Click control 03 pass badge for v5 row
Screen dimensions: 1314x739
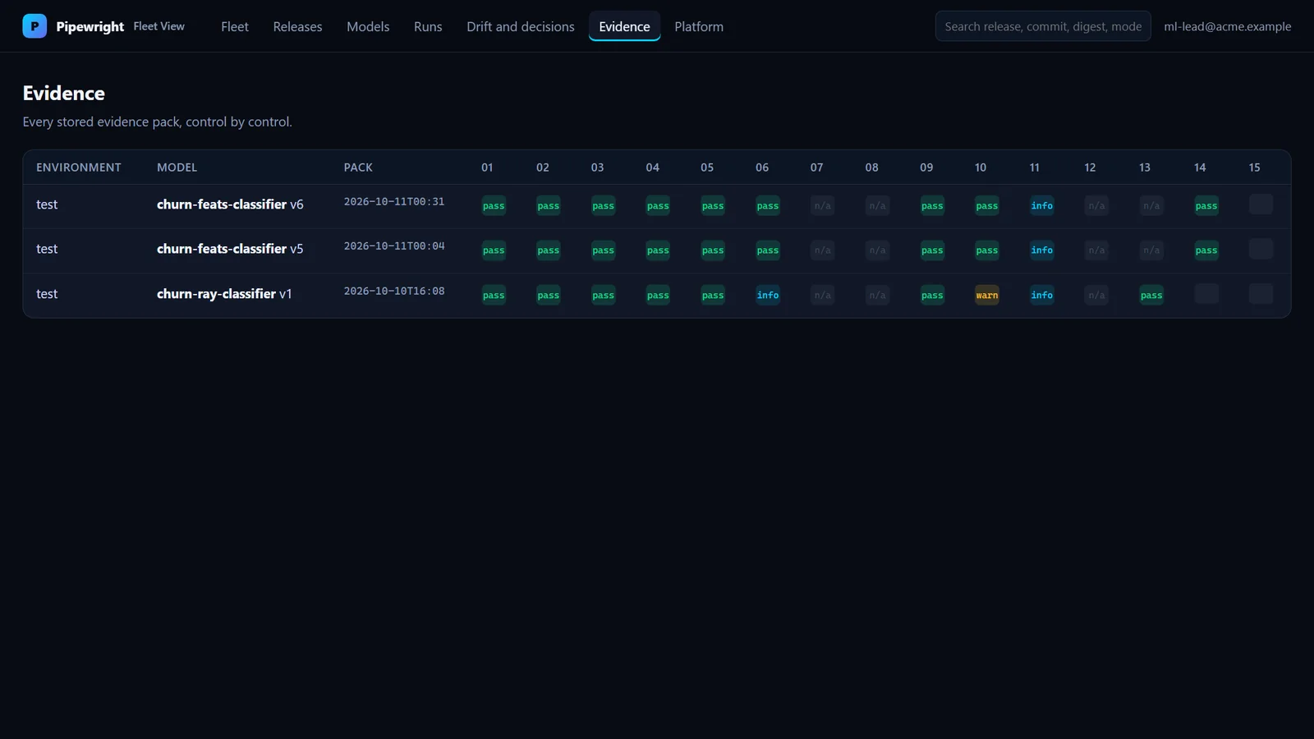(x=603, y=250)
